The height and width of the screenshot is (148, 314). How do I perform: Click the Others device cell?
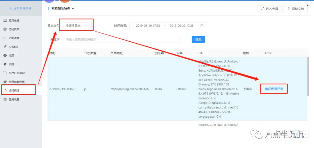click(181, 89)
